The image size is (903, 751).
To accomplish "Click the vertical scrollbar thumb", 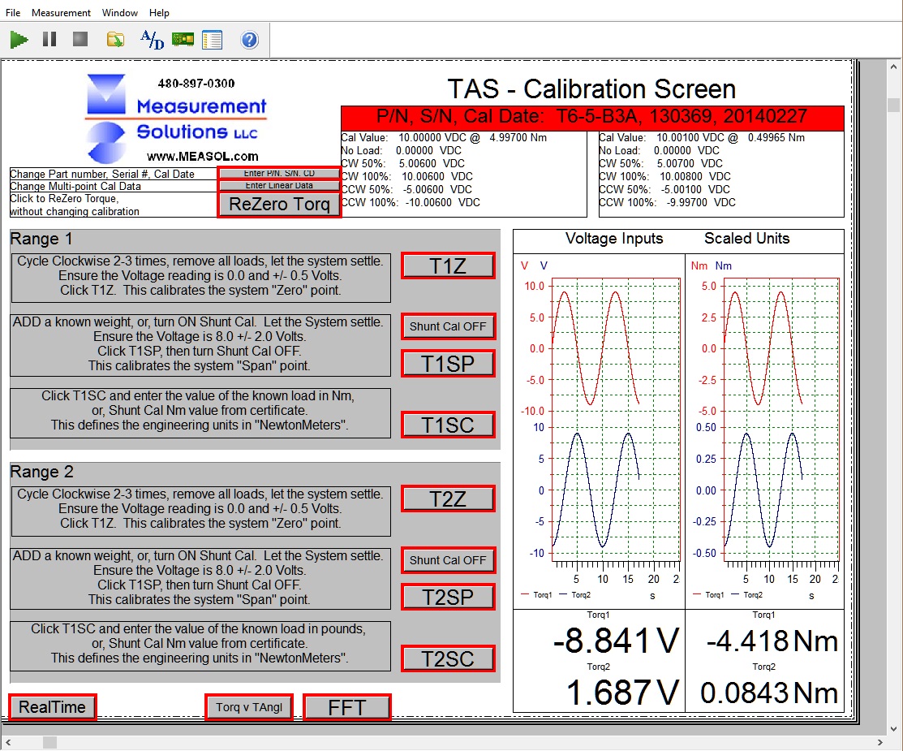I will coord(894,105).
